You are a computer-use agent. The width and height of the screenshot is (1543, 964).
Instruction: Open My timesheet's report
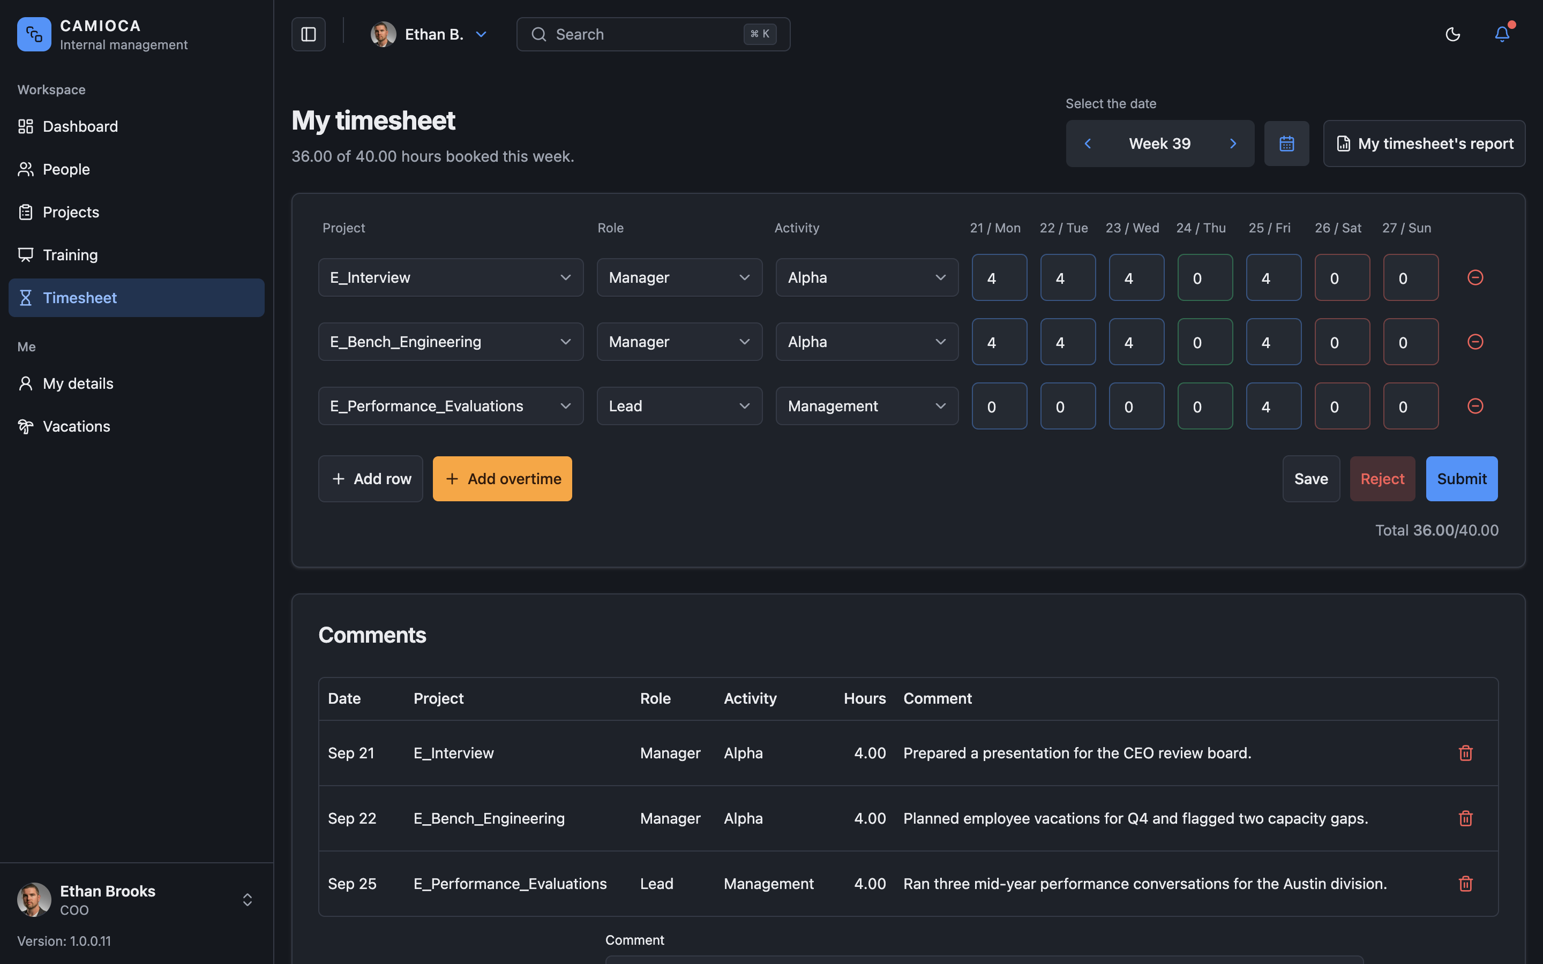pyautogui.click(x=1424, y=144)
